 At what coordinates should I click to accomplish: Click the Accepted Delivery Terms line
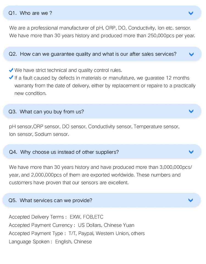point(56,217)
